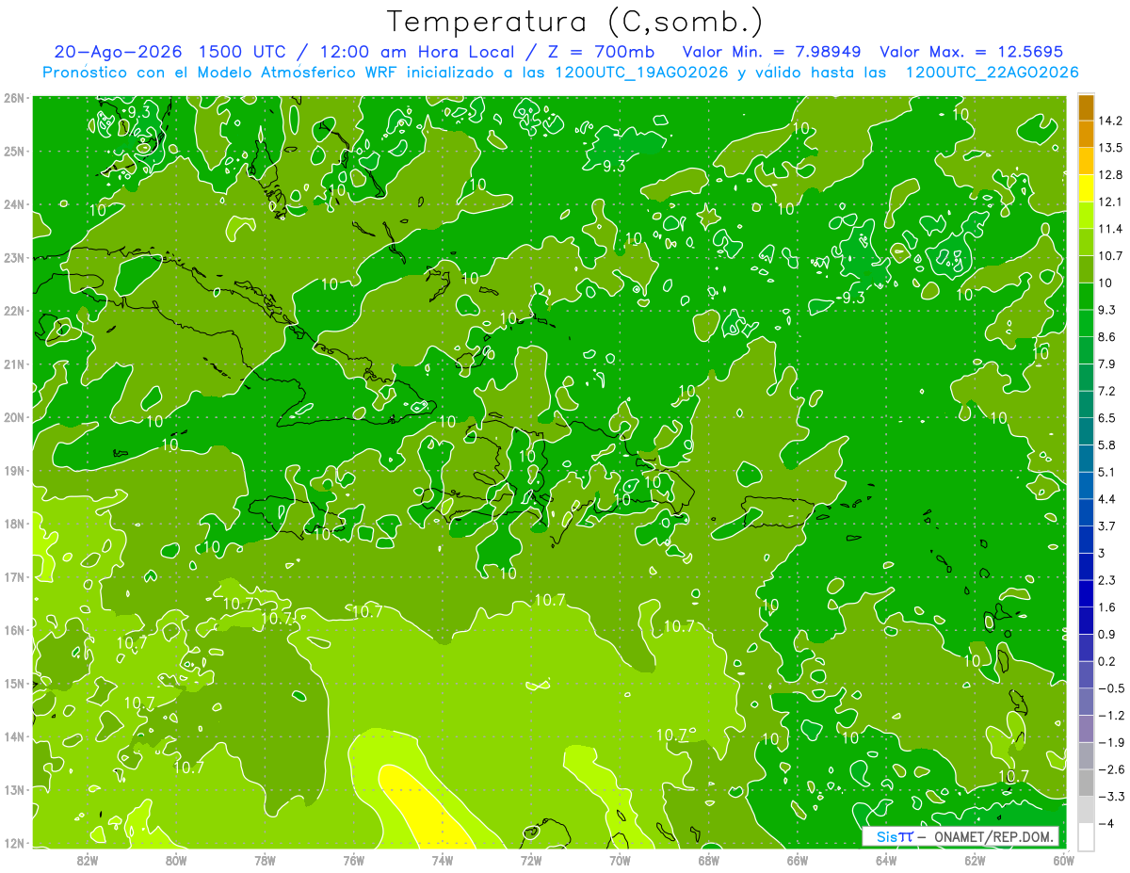Click the 64W longitude axis label
The height and width of the screenshot is (873, 1130).
[886, 859]
